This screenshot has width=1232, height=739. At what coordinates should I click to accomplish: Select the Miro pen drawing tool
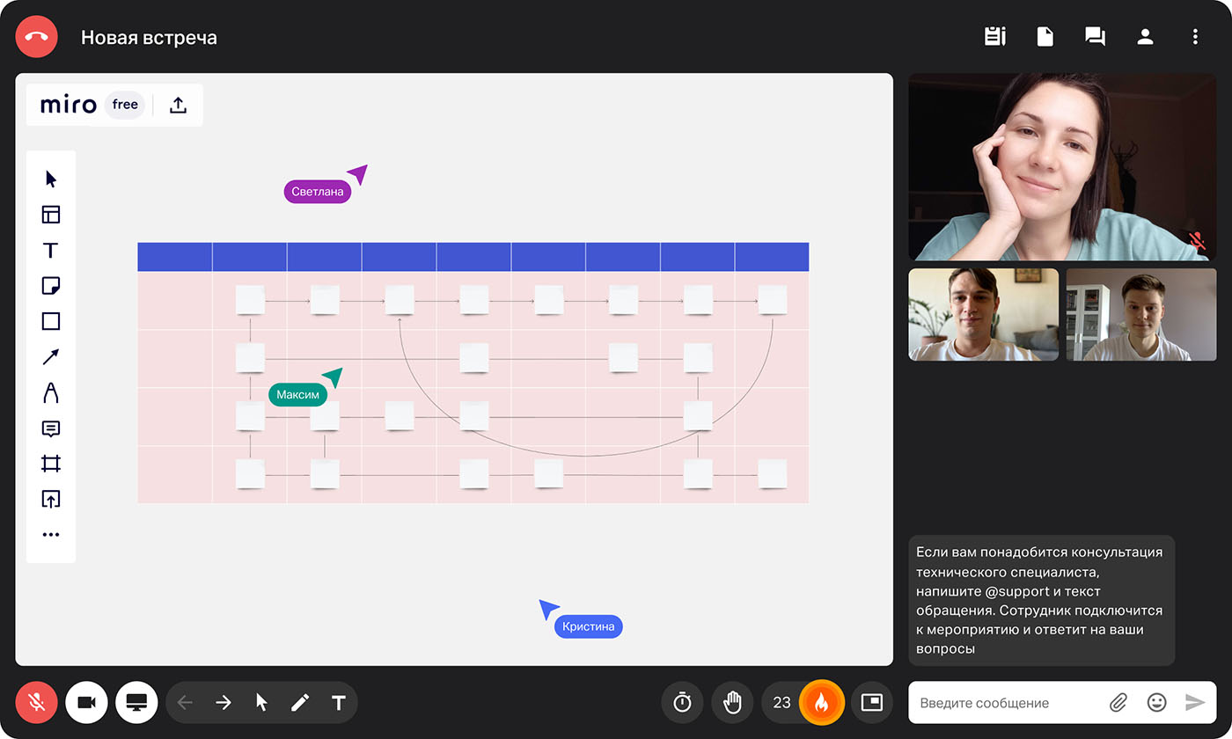(x=51, y=392)
